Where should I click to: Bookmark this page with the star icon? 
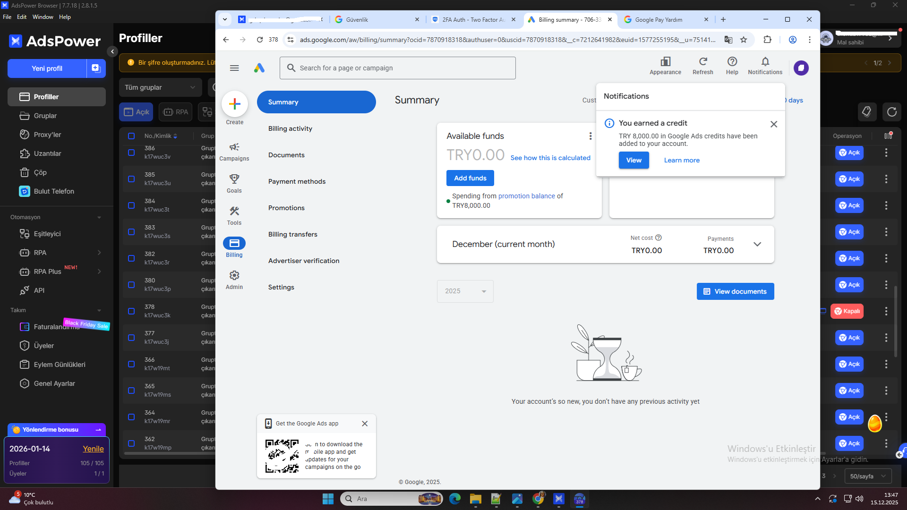(x=744, y=40)
